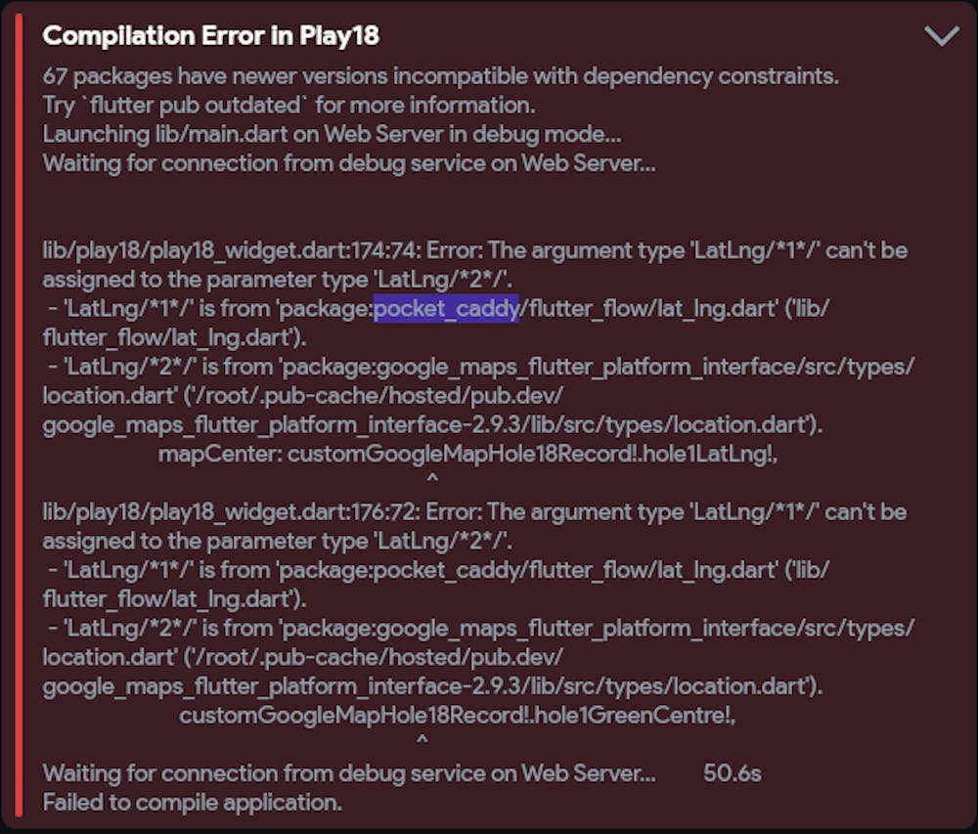The height and width of the screenshot is (834, 978).
Task: Click the 50.6s elapsed time text
Action: coord(732,773)
